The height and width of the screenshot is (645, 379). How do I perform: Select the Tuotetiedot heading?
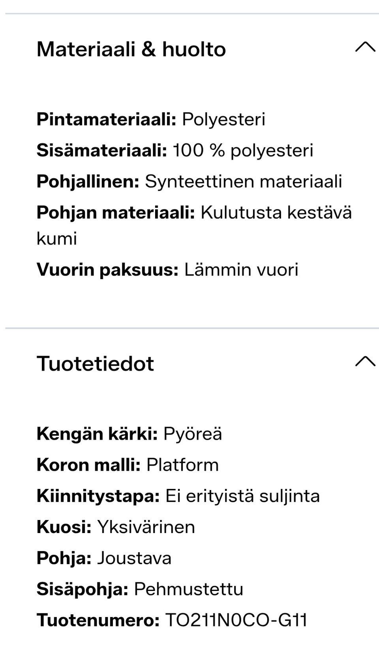[x=95, y=364]
